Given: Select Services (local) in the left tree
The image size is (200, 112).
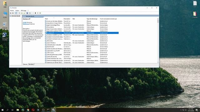Looking at the screenshot, I should click(x=16, y=16).
